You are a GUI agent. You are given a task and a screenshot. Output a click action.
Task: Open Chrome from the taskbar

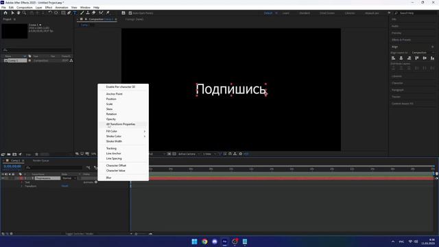click(x=204, y=242)
